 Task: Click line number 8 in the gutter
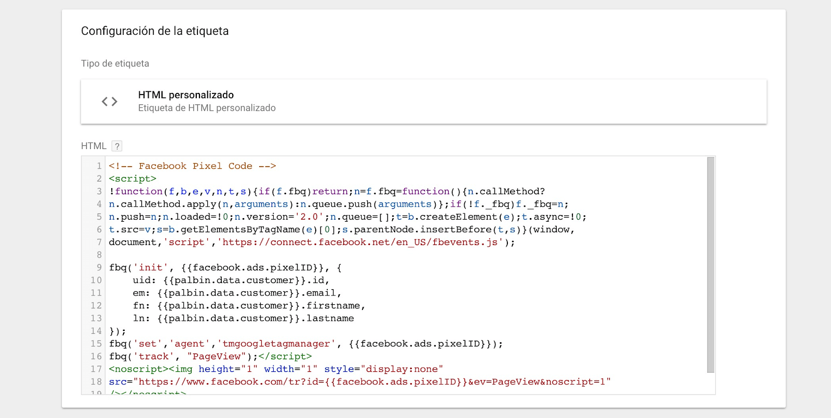click(x=99, y=255)
